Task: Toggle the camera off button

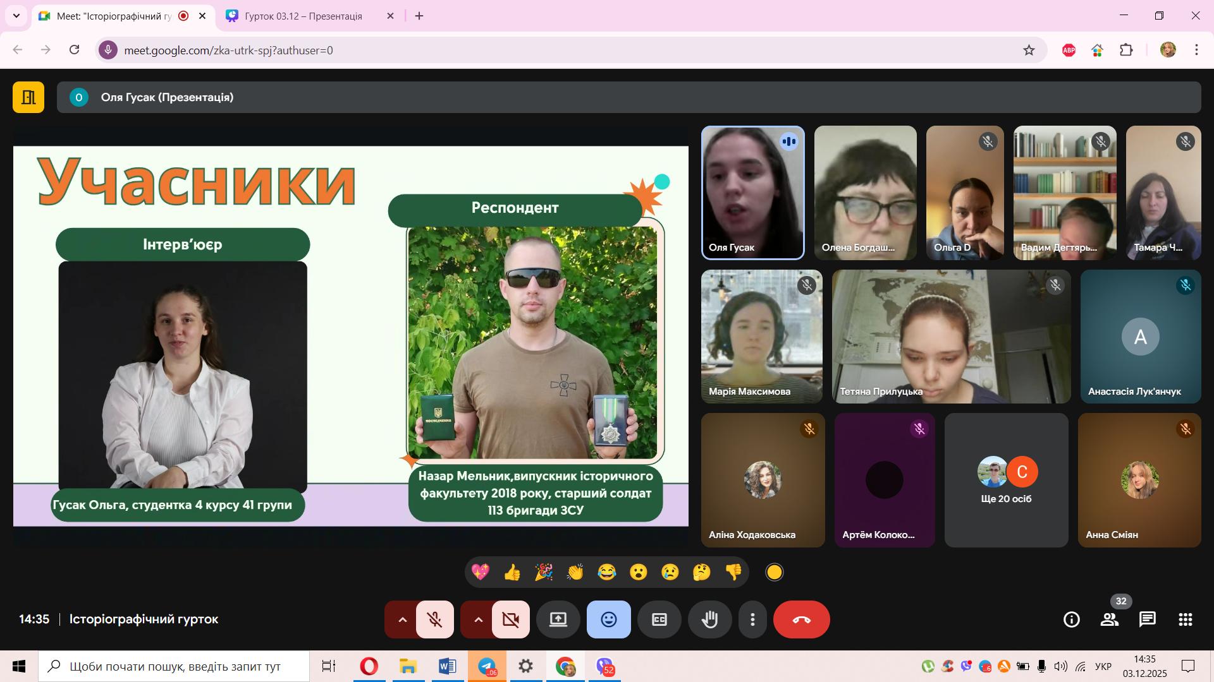Action: click(510, 619)
